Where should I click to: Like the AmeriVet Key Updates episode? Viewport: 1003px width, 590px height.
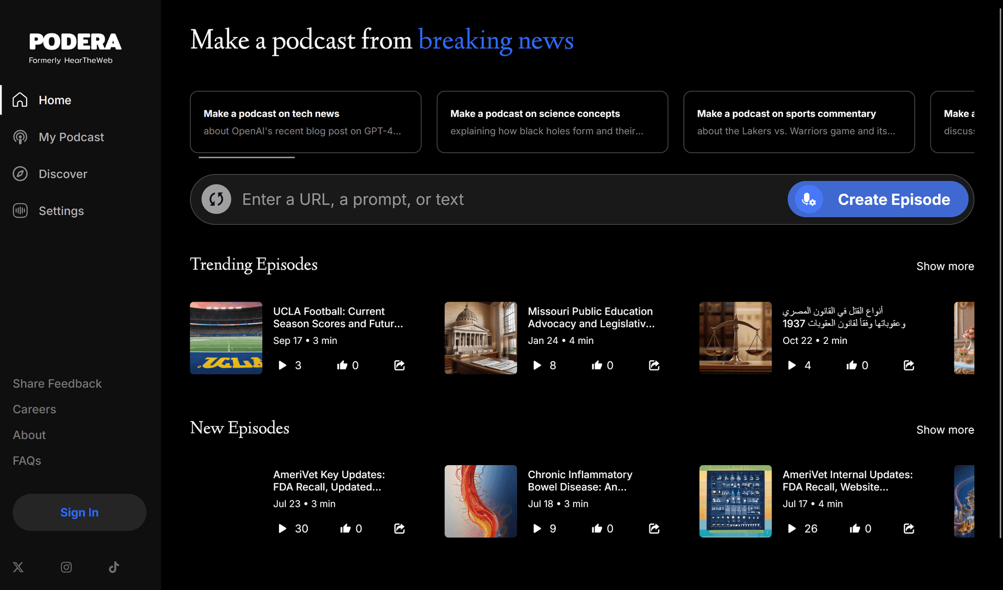point(345,529)
